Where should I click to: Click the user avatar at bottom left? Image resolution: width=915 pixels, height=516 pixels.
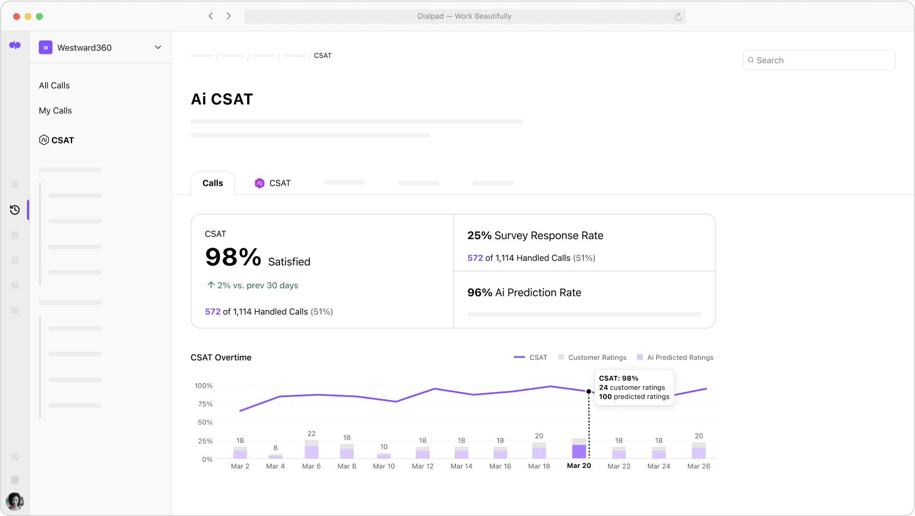tap(15, 501)
